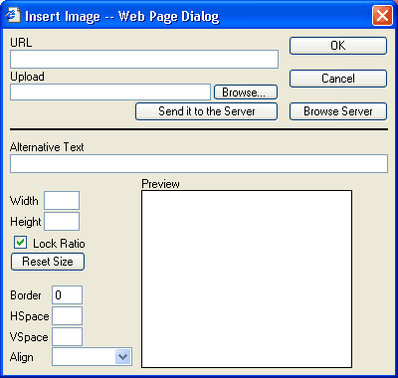This screenshot has width=398, height=378.
Task: Click the HSpace input box
Action: pos(67,316)
